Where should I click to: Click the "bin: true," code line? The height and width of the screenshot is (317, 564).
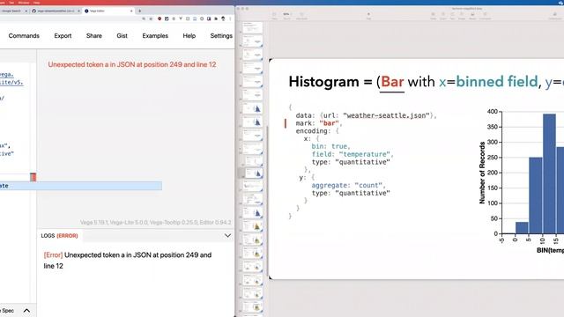point(330,146)
